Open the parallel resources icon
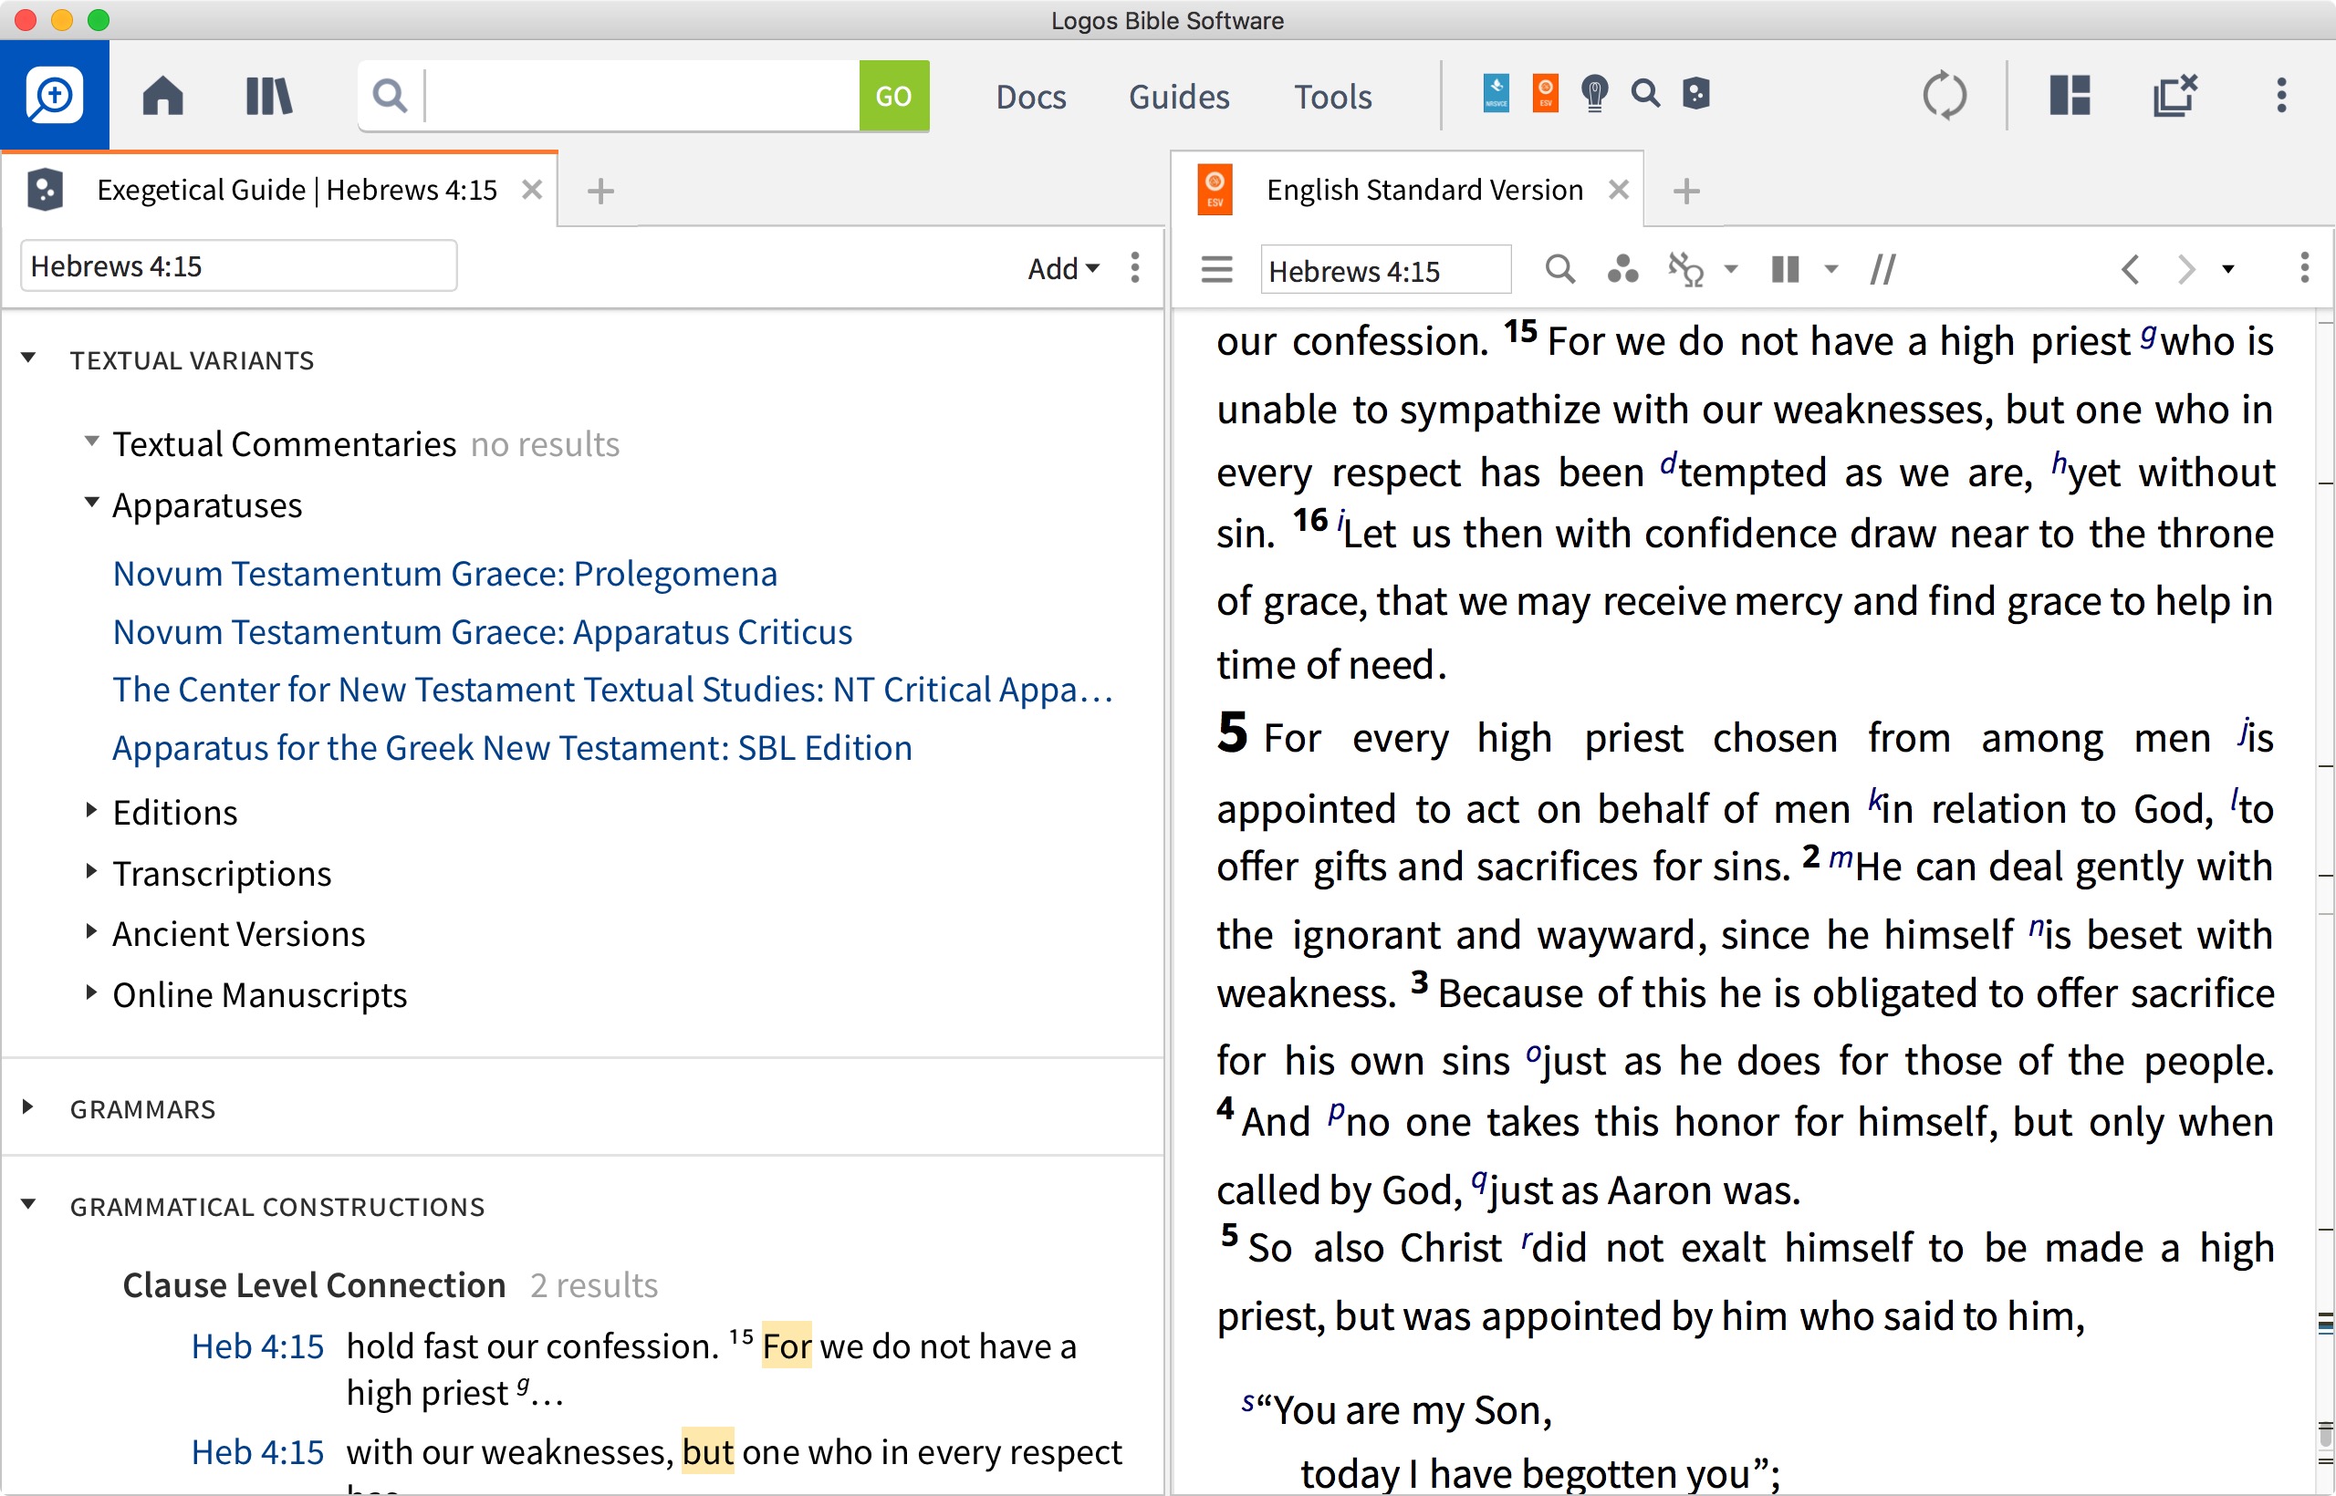The image size is (2336, 1496). 1882,269
